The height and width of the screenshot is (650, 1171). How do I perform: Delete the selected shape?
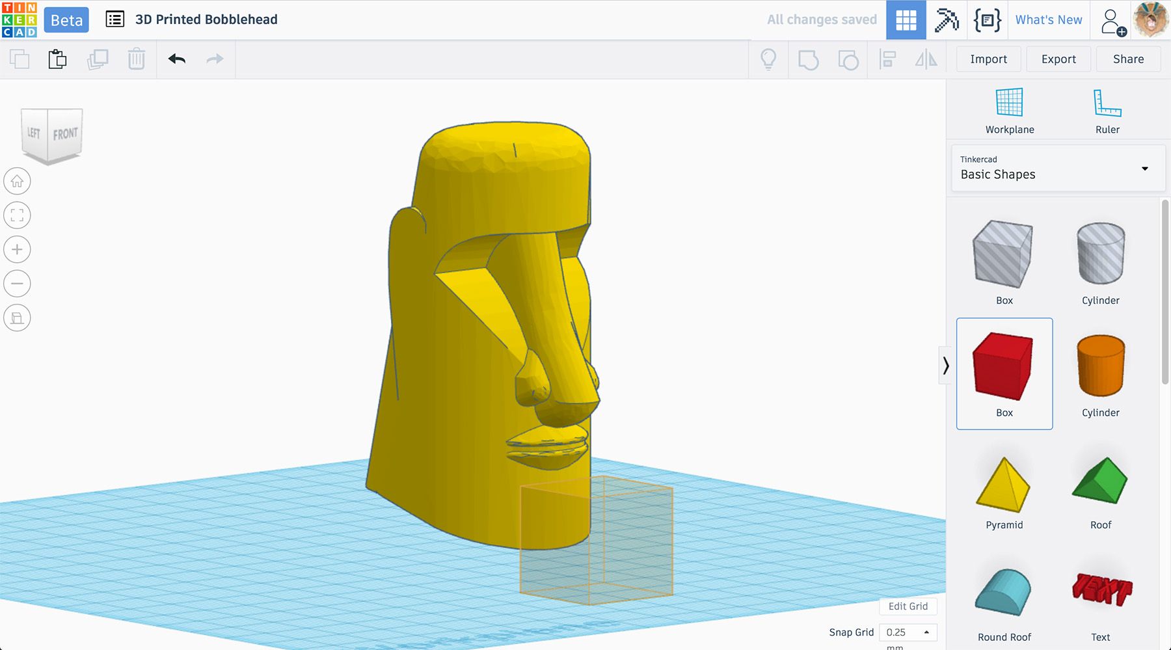tap(136, 59)
